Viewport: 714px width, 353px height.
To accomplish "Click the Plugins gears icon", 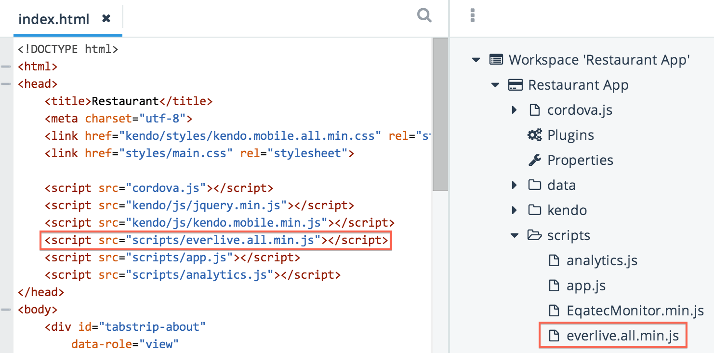I will 535,135.
